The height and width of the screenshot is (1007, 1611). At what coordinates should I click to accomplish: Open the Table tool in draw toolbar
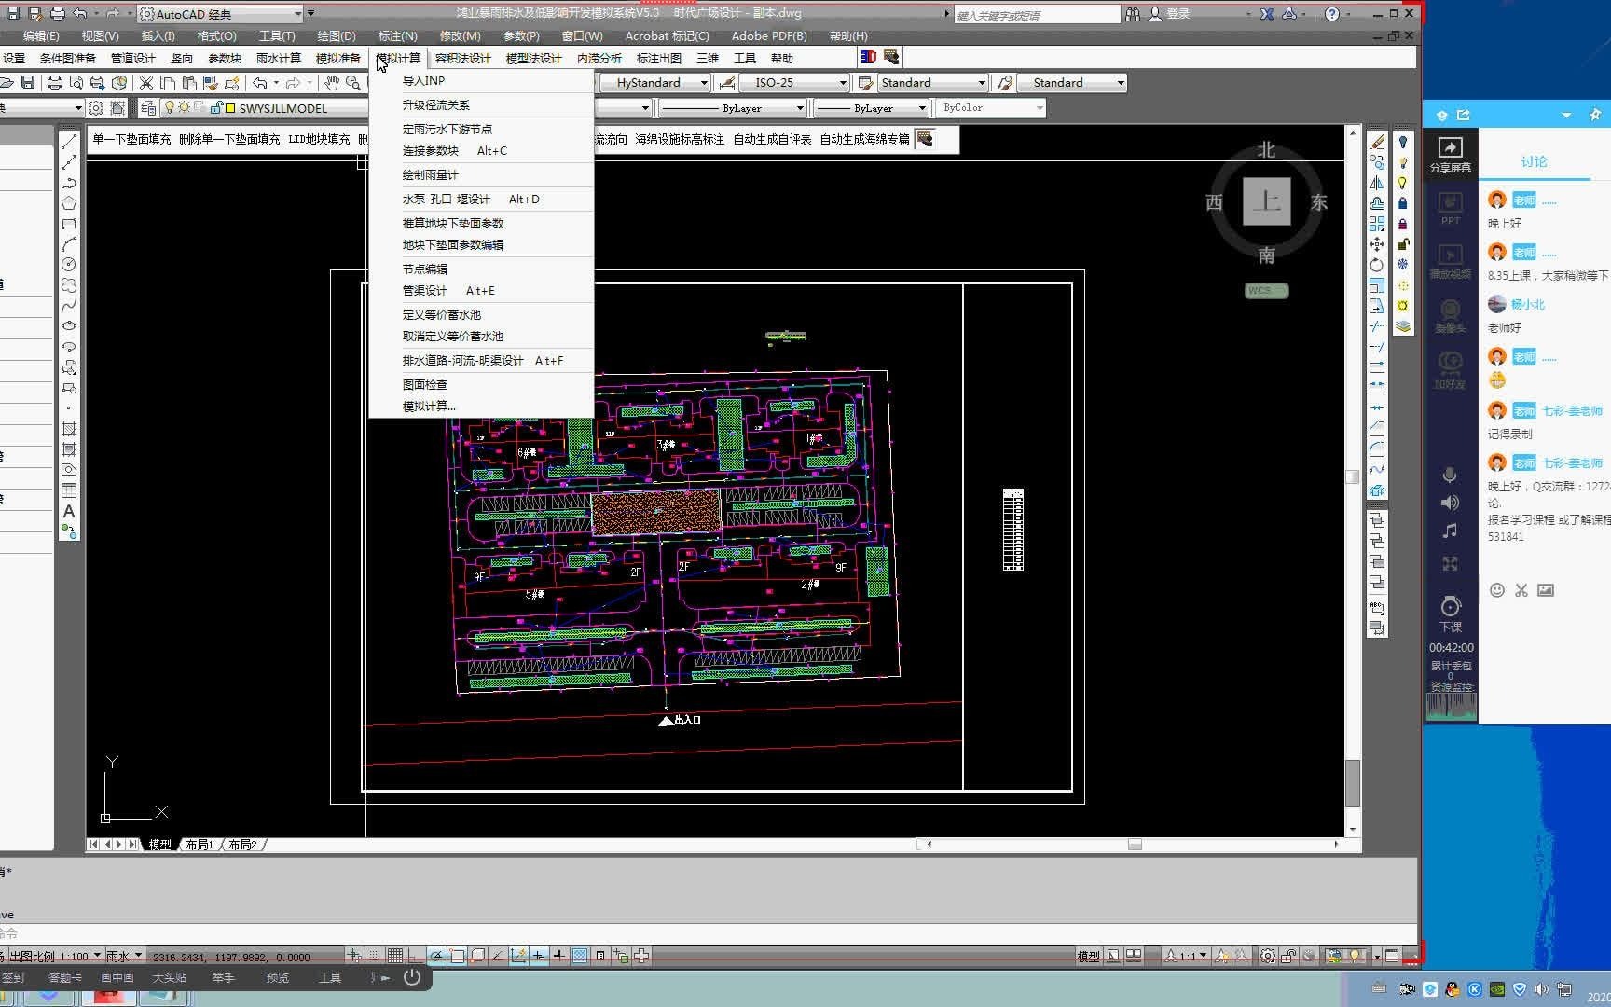pyautogui.click(x=69, y=490)
